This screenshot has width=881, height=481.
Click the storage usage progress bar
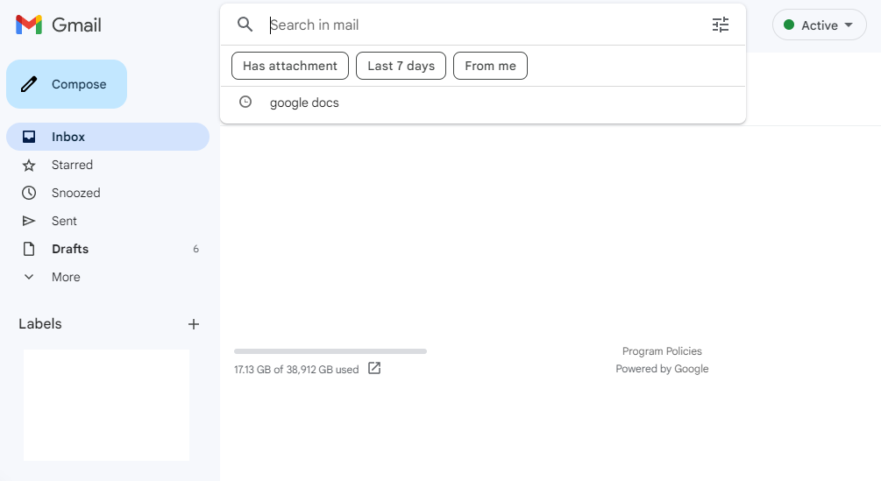pyautogui.click(x=330, y=351)
